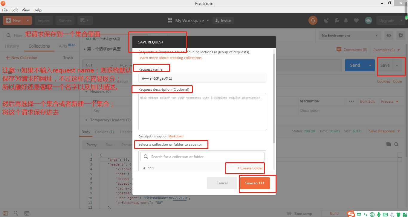The image size is (408, 217).
Task: Click + Create Folder link
Action: pyautogui.click(x=250, y=168)
